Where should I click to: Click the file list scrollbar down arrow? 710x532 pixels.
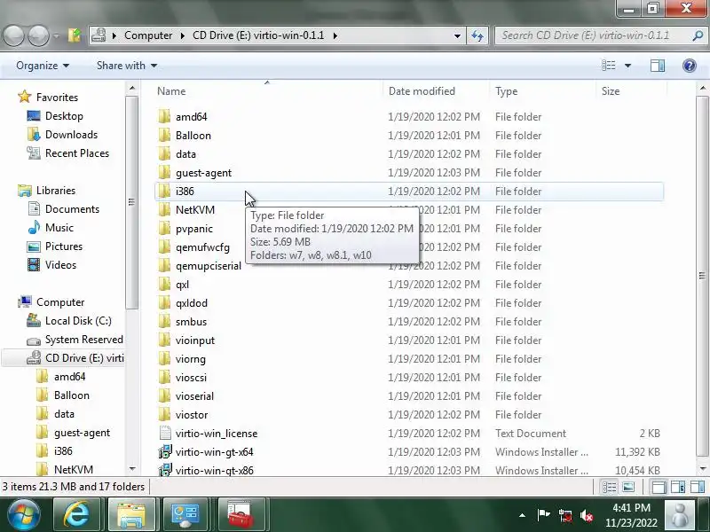pos(703,469)
